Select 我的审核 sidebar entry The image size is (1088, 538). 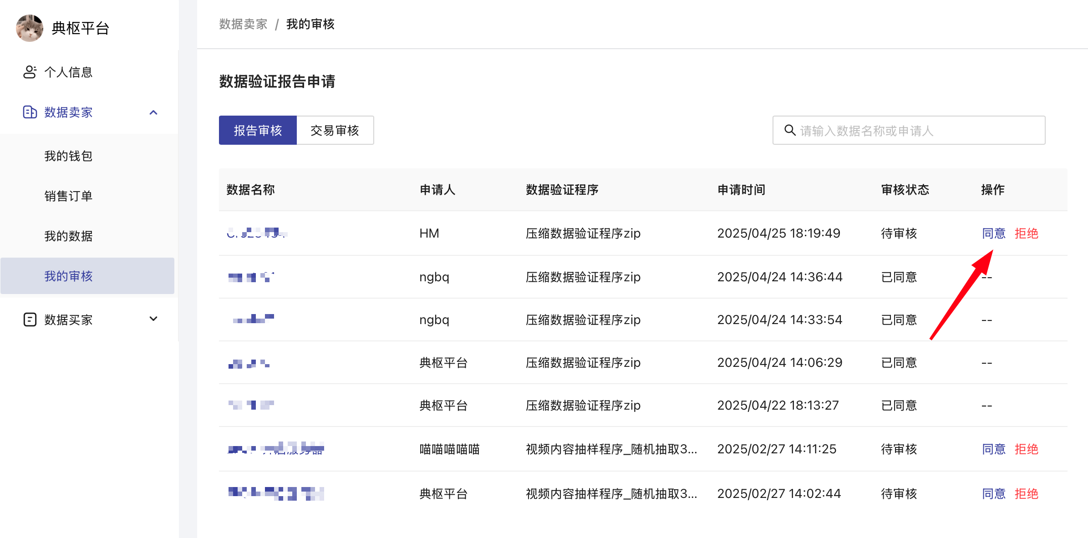tap(87, 276)
